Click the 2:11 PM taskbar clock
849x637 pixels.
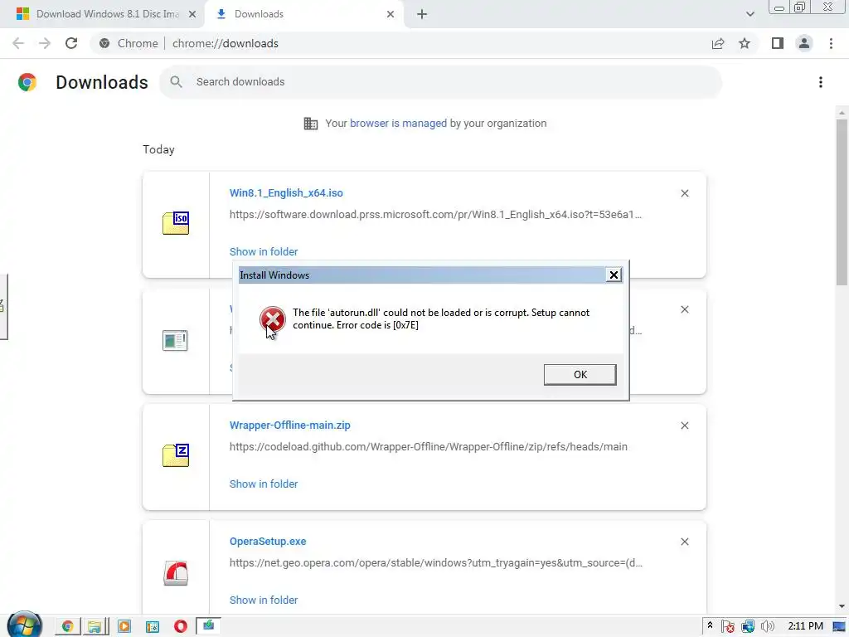pyautogui.click(x=805, y=626)
